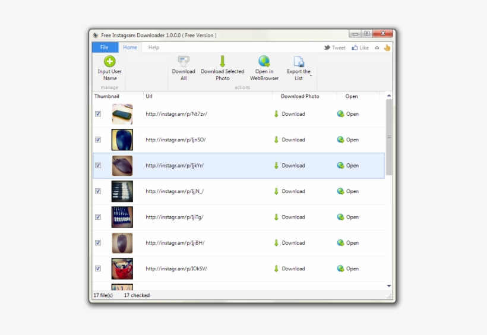This screenshot has width=487, height=335.
Task: Uncheck the IjiTg row checkbox
Action: (98, 217)
